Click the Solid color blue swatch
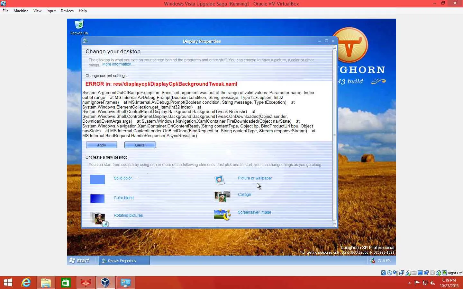 [97, 180]
